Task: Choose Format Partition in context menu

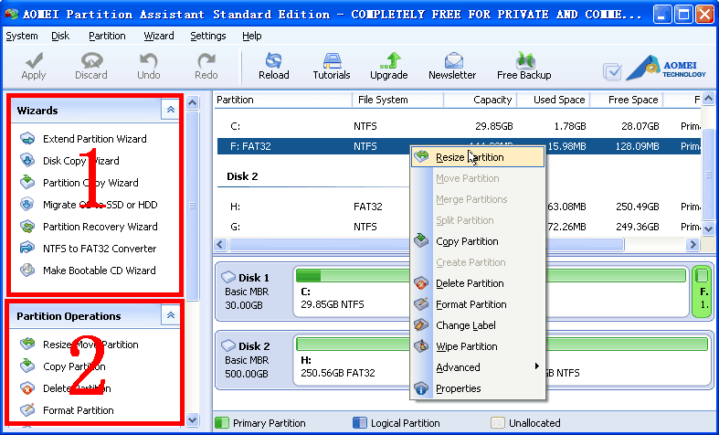Action: pyautogui.click(x=477, y=304)
